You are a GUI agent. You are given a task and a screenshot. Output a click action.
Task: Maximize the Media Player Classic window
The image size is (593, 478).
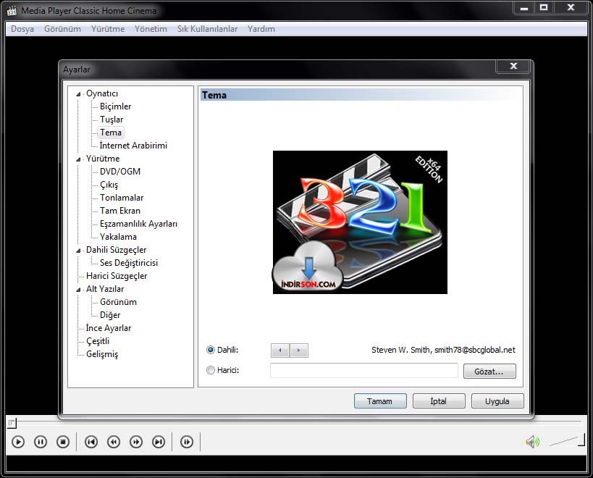point(544,8)
